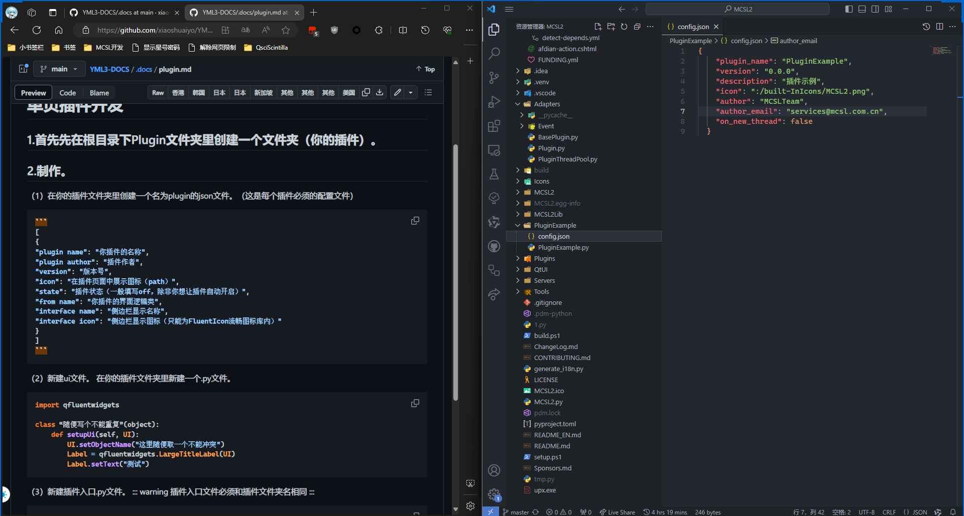Toggle GitHub file tree side panel

[23, 69]
